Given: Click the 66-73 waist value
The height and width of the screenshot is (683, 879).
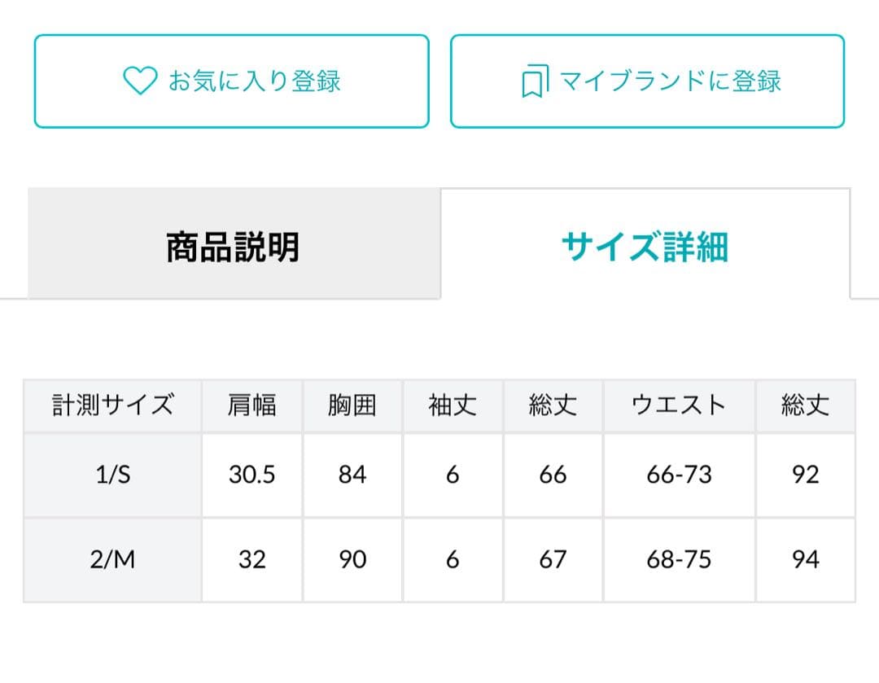Looking at the screenshot, I should click(679, 475).
